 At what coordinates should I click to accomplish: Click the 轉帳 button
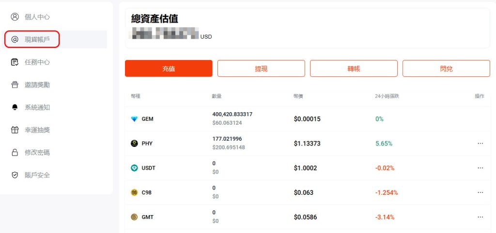[354, 69]
